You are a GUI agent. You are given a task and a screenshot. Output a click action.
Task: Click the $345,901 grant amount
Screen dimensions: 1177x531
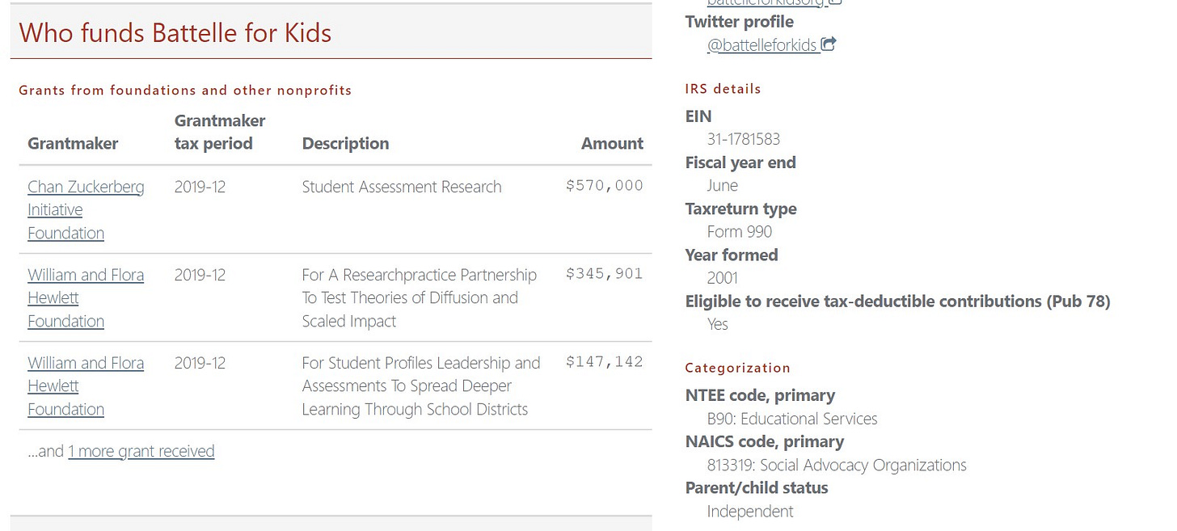click(604, 274)
